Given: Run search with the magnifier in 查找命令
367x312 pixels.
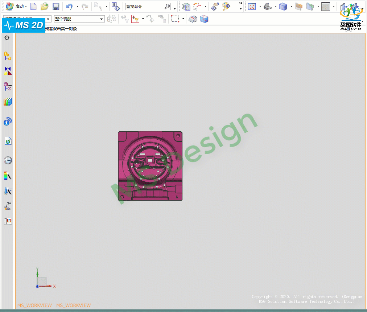Looking at the screenshot, I should click(x=167, y=7).
